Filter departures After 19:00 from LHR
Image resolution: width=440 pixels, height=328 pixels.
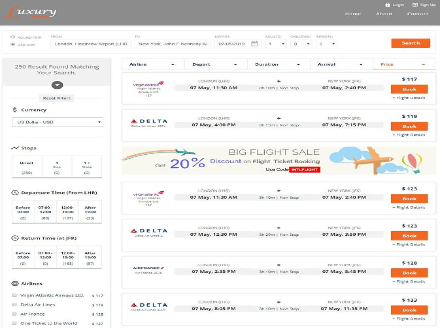pyautogui.click(x=90, y=212)
